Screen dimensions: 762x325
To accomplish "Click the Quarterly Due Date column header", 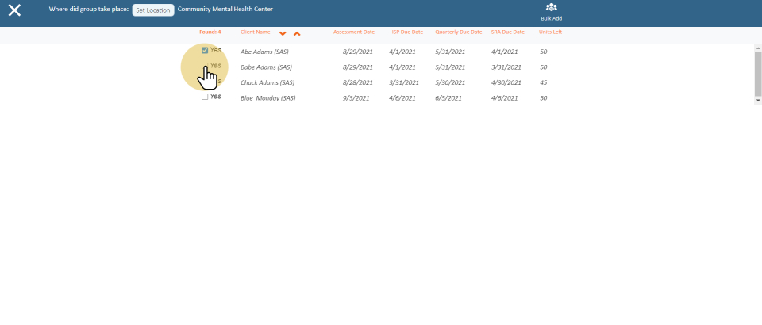I will click(459, 32).
